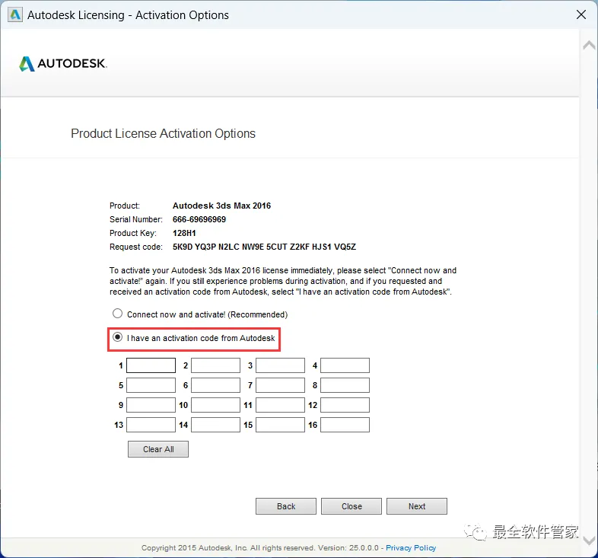Image resolution: width=598 pixels, height=558 pixels.
Task: Click the Close button at the bottom
Action: [x=351, y=506]
